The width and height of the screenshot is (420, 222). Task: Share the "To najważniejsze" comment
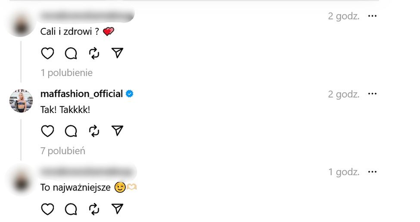(x=117, y=209)
